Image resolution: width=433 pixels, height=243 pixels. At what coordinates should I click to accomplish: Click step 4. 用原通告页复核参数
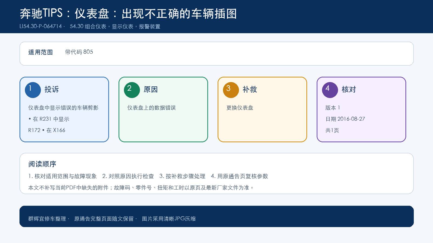coord(240,176)
